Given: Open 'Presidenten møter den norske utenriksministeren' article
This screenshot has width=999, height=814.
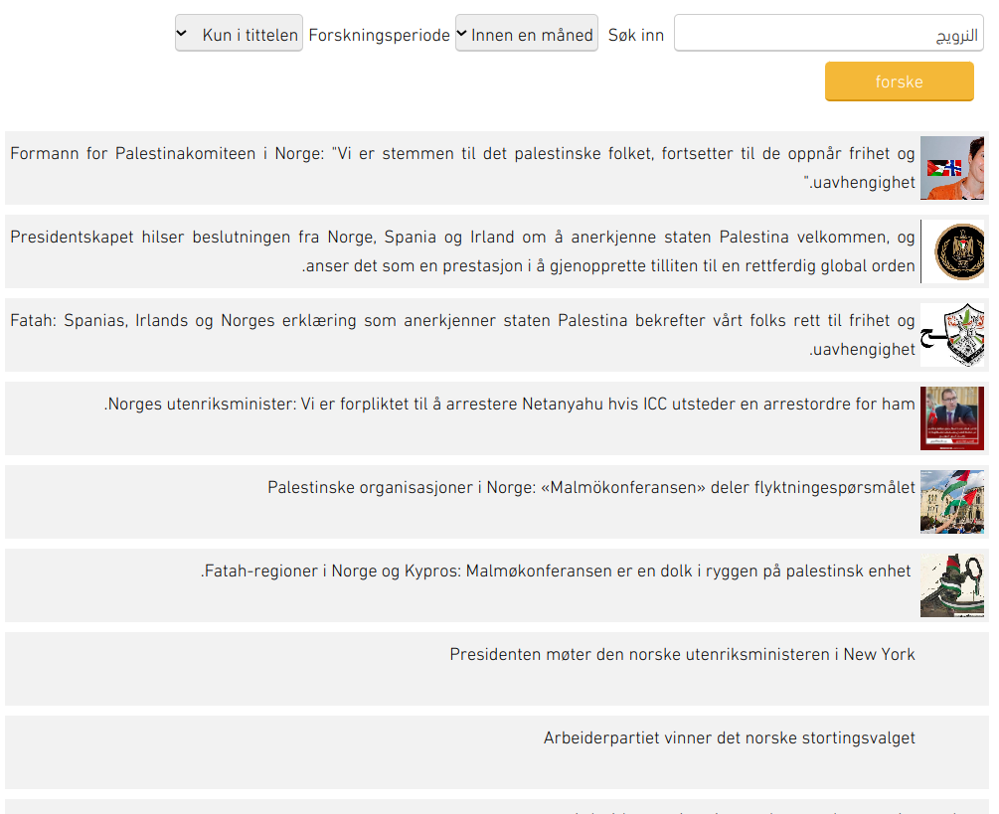Looking at the screenshot, I should pos(682,655).
